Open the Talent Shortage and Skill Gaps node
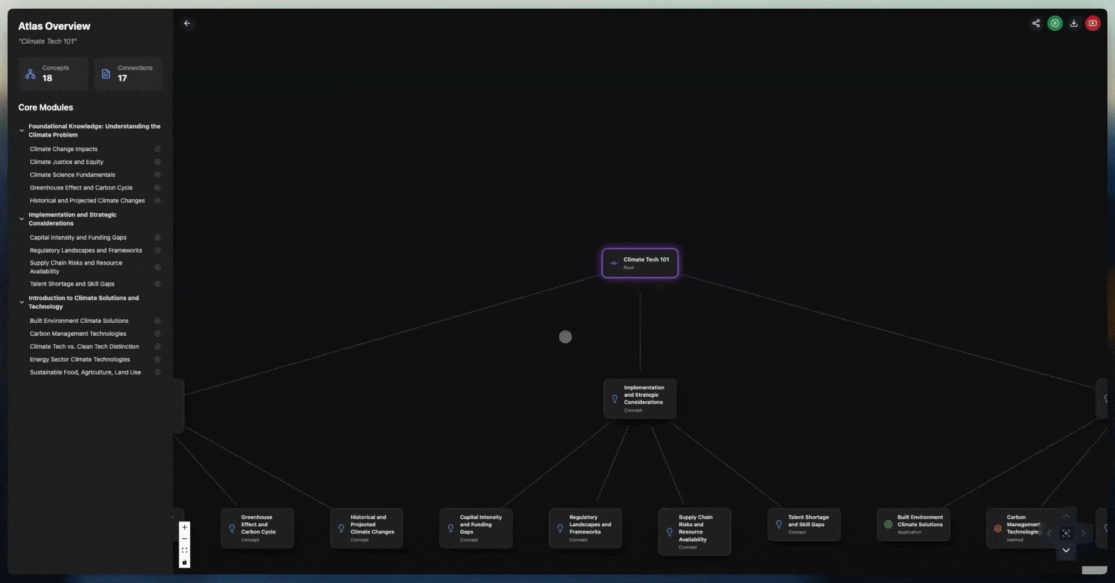 [x=804, y=524]
